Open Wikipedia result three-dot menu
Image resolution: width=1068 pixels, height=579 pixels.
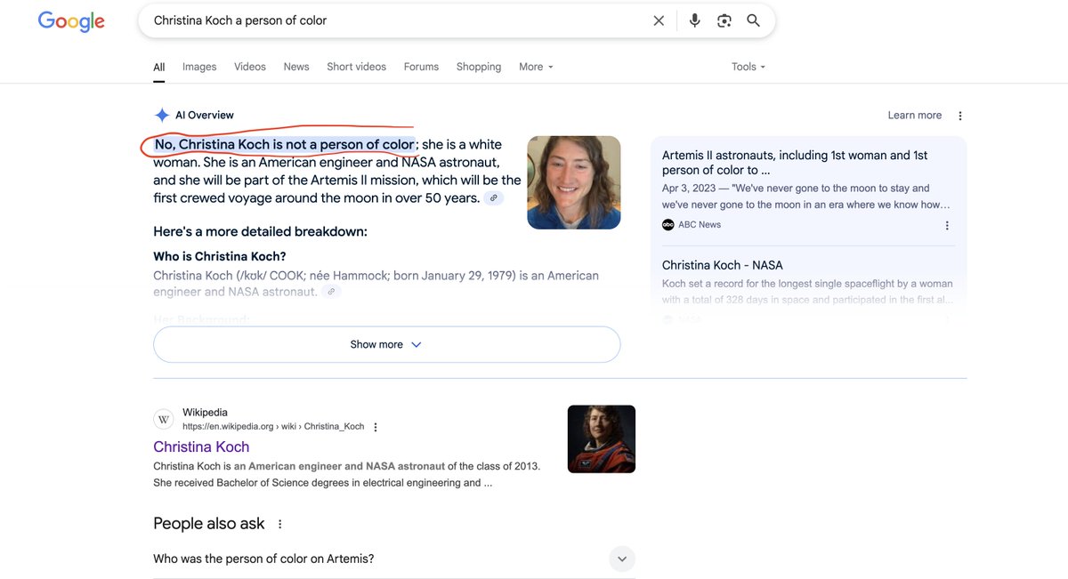point(376,427)
